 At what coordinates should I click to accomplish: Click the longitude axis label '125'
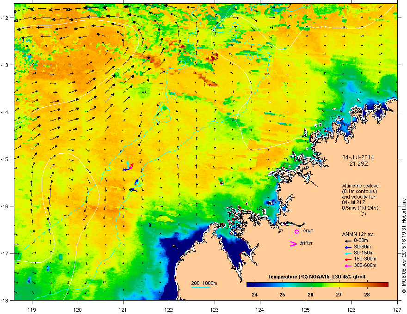[x=306, y=309]
